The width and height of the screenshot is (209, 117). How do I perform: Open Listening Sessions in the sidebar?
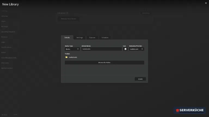pyautogui.click(x=8, y=32)
